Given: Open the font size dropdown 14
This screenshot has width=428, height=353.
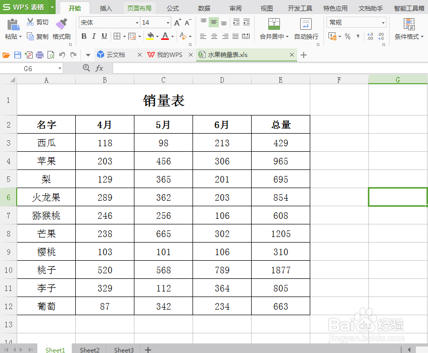Looking at the screenshot, I should 168,23.
